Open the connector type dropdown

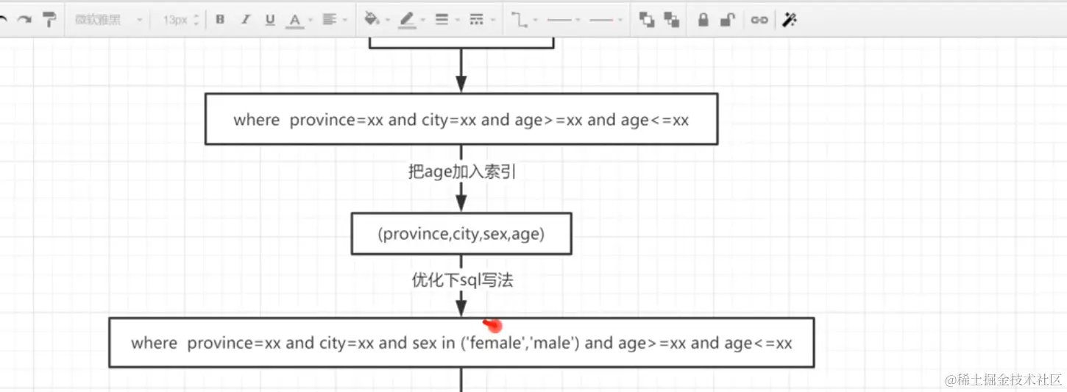[523, 20]
